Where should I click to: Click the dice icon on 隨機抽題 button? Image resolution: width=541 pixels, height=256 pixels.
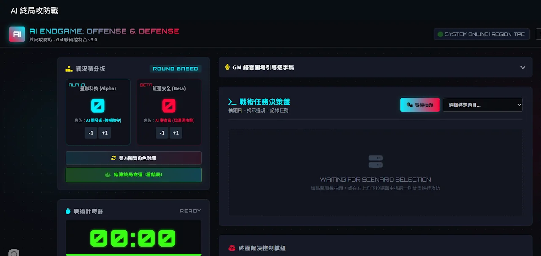[x=410, y=105]
